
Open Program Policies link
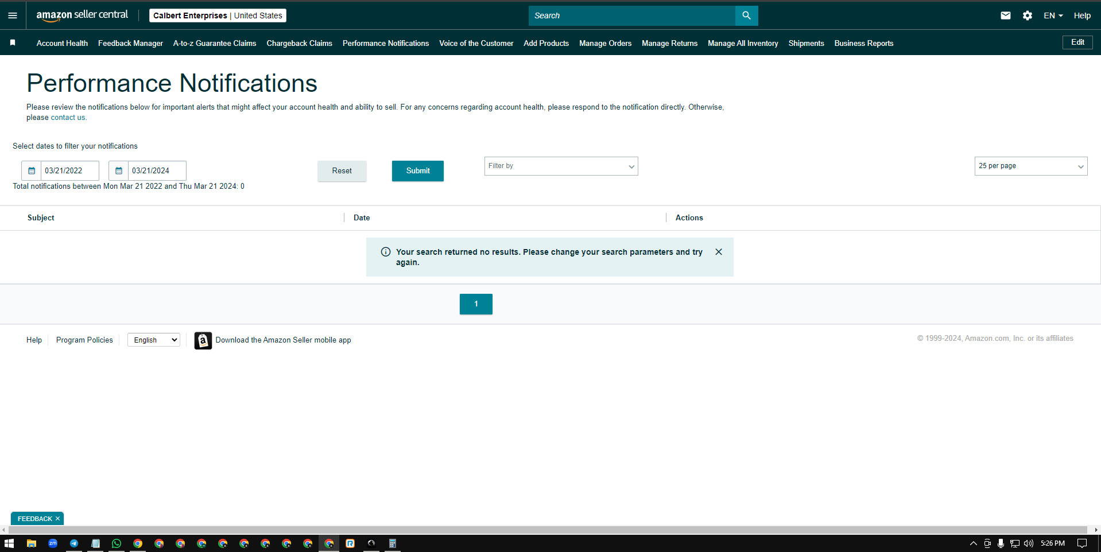point(84,340)
